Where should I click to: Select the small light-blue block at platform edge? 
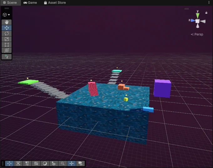[x=148, y=109]
